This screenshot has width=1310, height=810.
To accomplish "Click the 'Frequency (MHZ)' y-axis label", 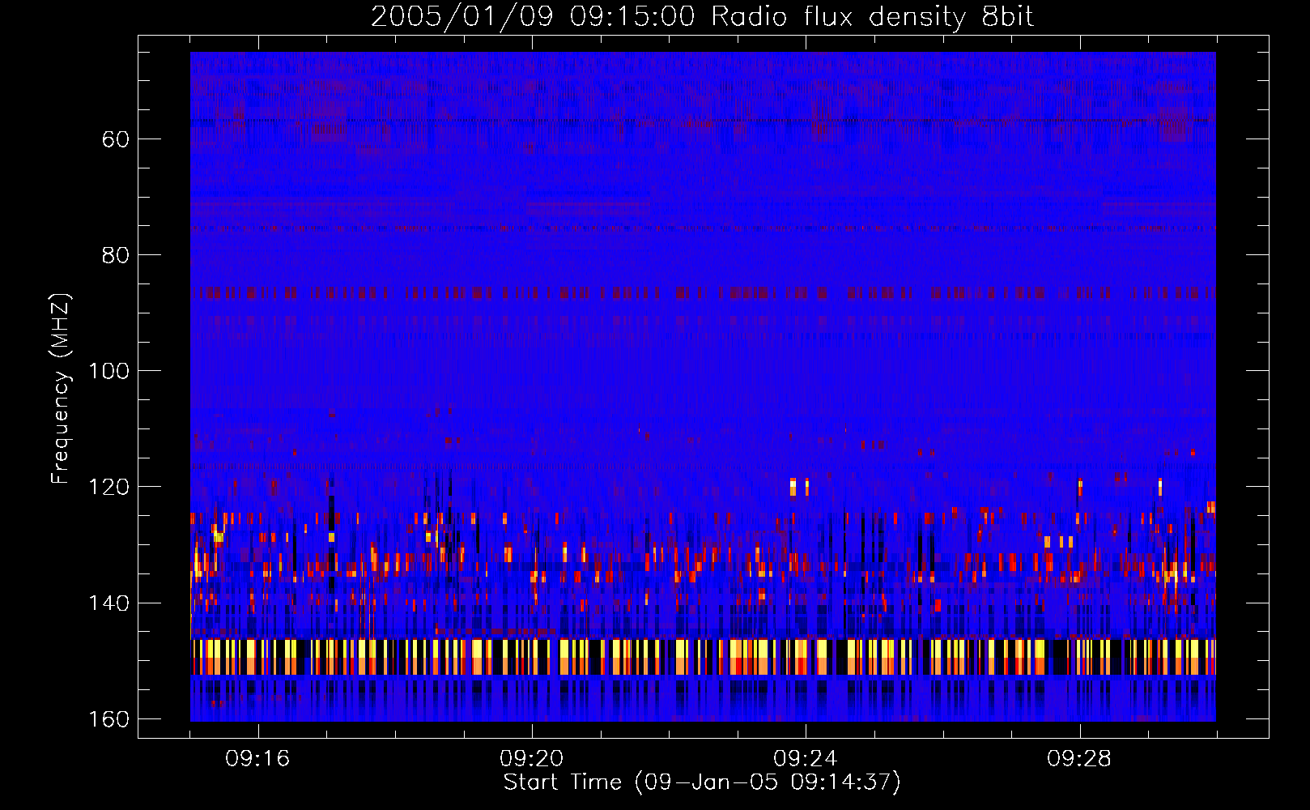I will click(61, 389).
